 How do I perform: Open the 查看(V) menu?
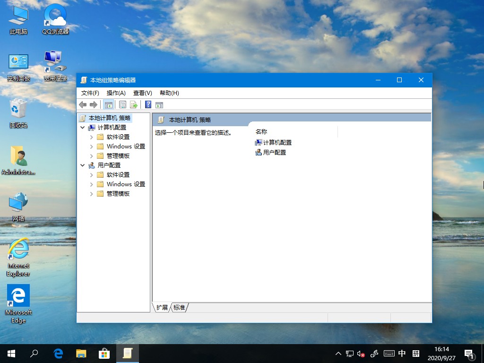[x=141, y=93]
